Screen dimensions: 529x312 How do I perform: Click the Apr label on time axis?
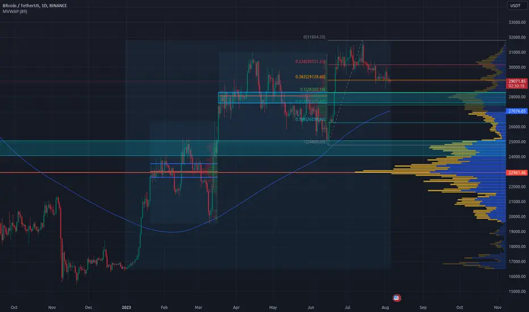[236, 307]
